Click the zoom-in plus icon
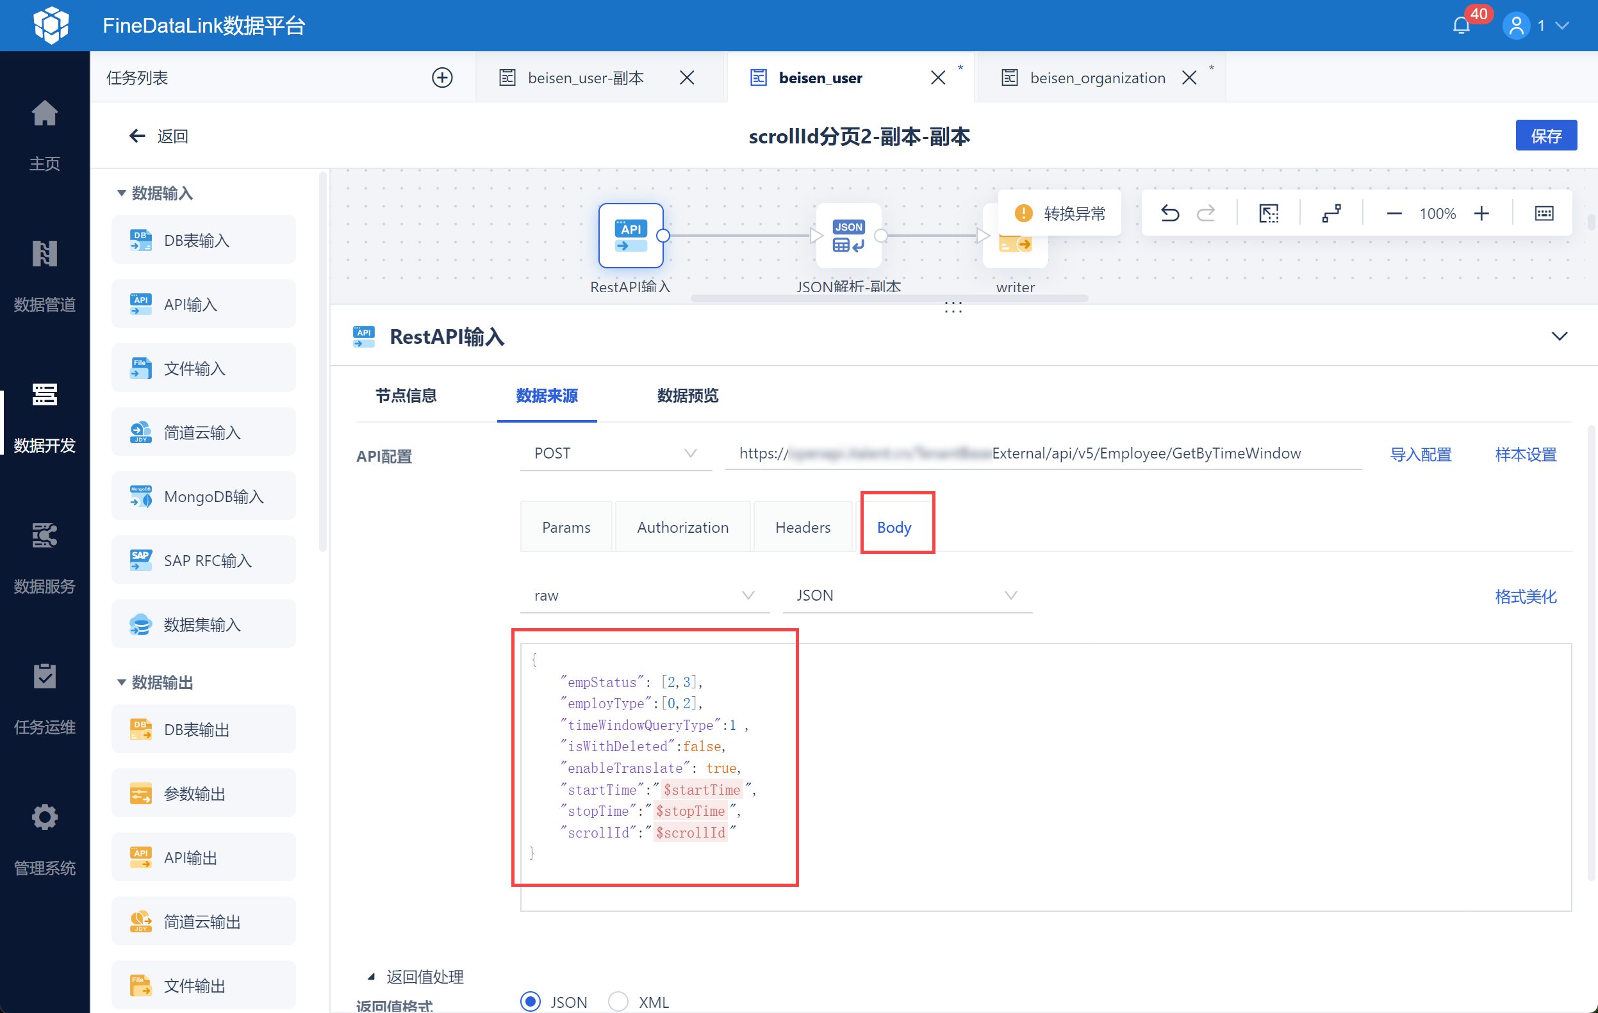 pos(1481,213)
